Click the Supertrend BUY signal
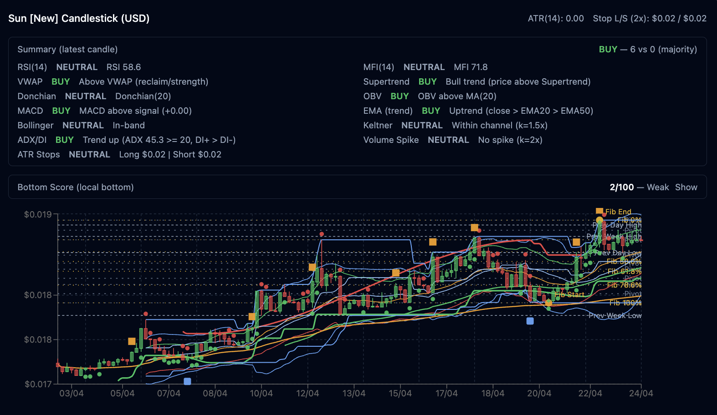 pos(427,81)
